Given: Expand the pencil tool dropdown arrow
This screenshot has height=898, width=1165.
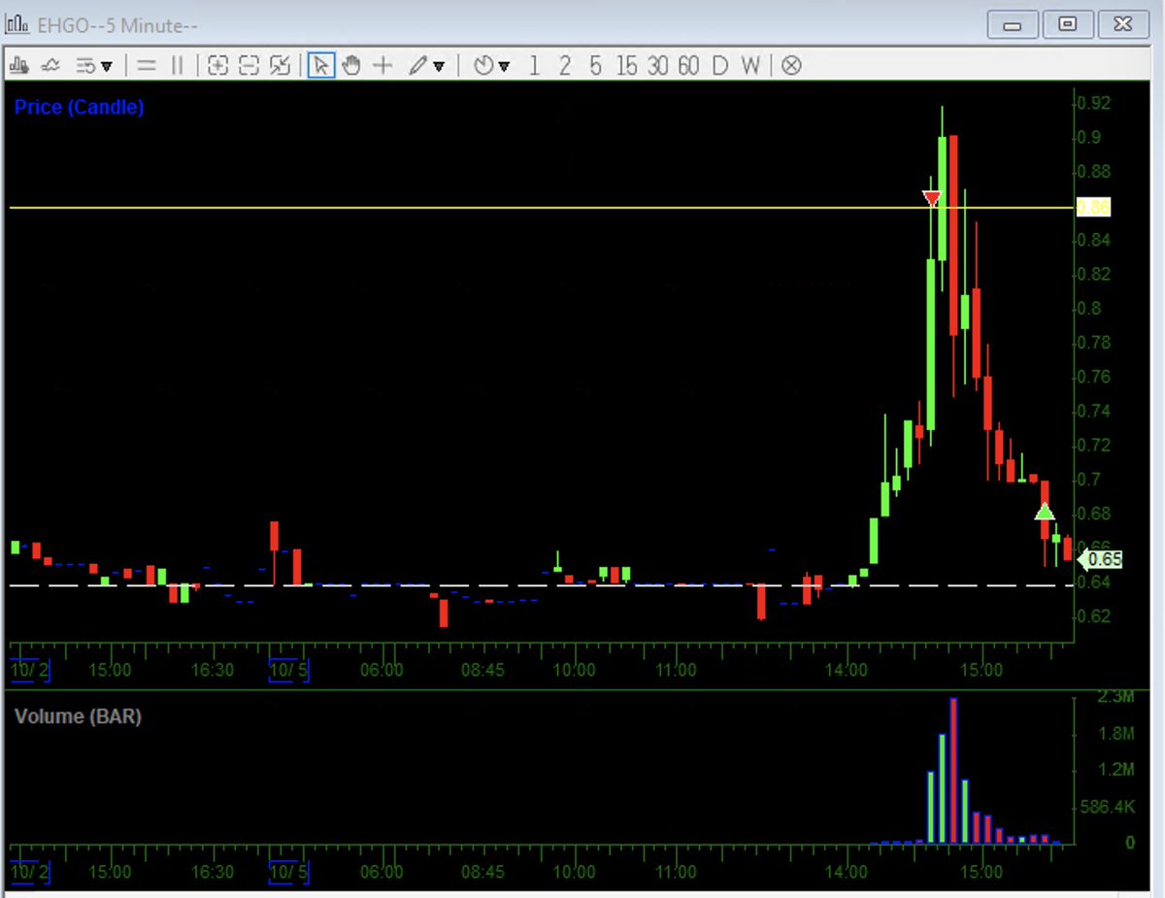Looking at the screenshot, I should (439, 67).
